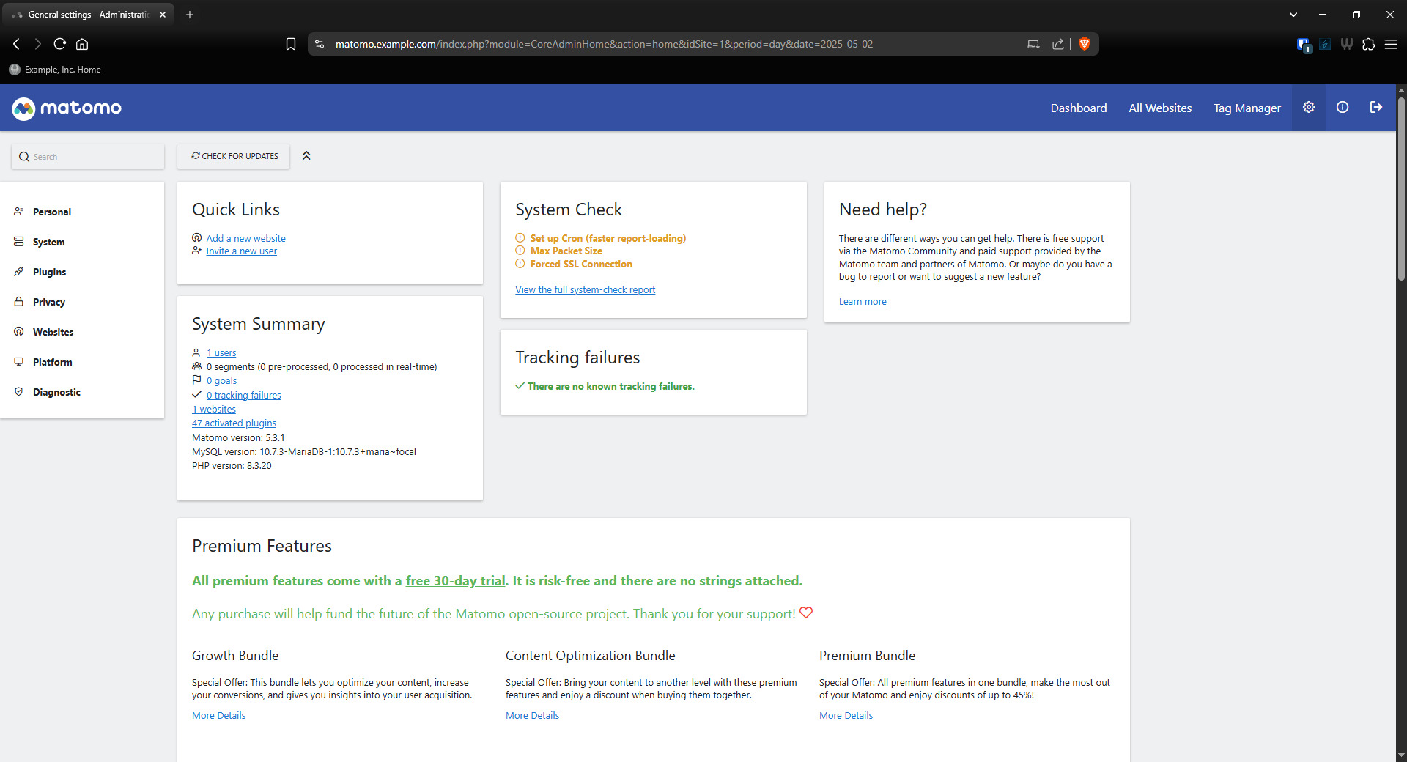The width and height of the screenshot is (1407, 762).
Task: View the full system-check report
Action: point(585,290)
